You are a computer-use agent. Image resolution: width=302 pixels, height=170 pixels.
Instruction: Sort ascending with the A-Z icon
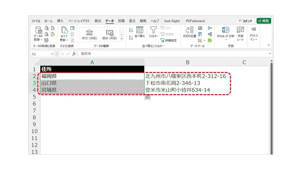click(x=131, y=30)
